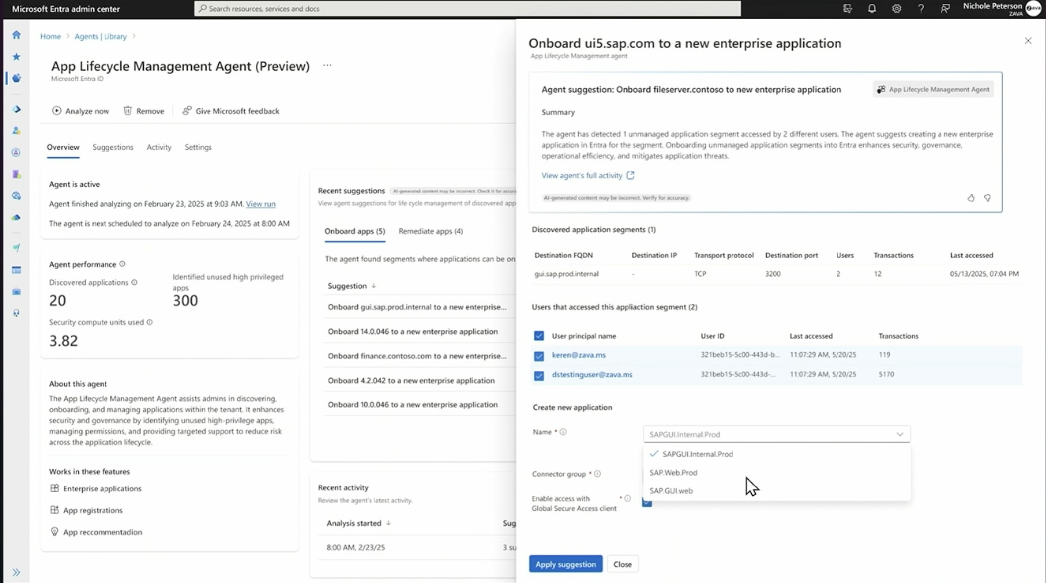
Task: Click the Home icon in left sidebar
Action: [x=16, y=35]
